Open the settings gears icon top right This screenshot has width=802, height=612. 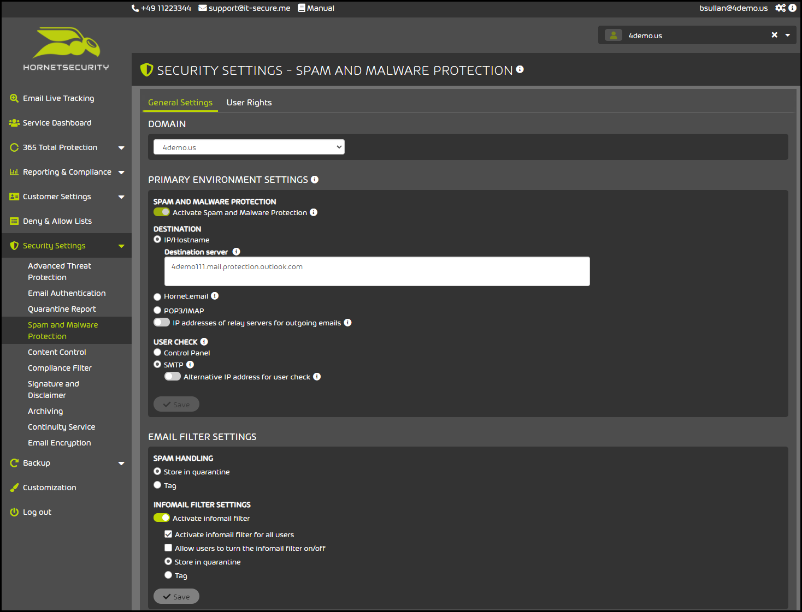[781, 8]
